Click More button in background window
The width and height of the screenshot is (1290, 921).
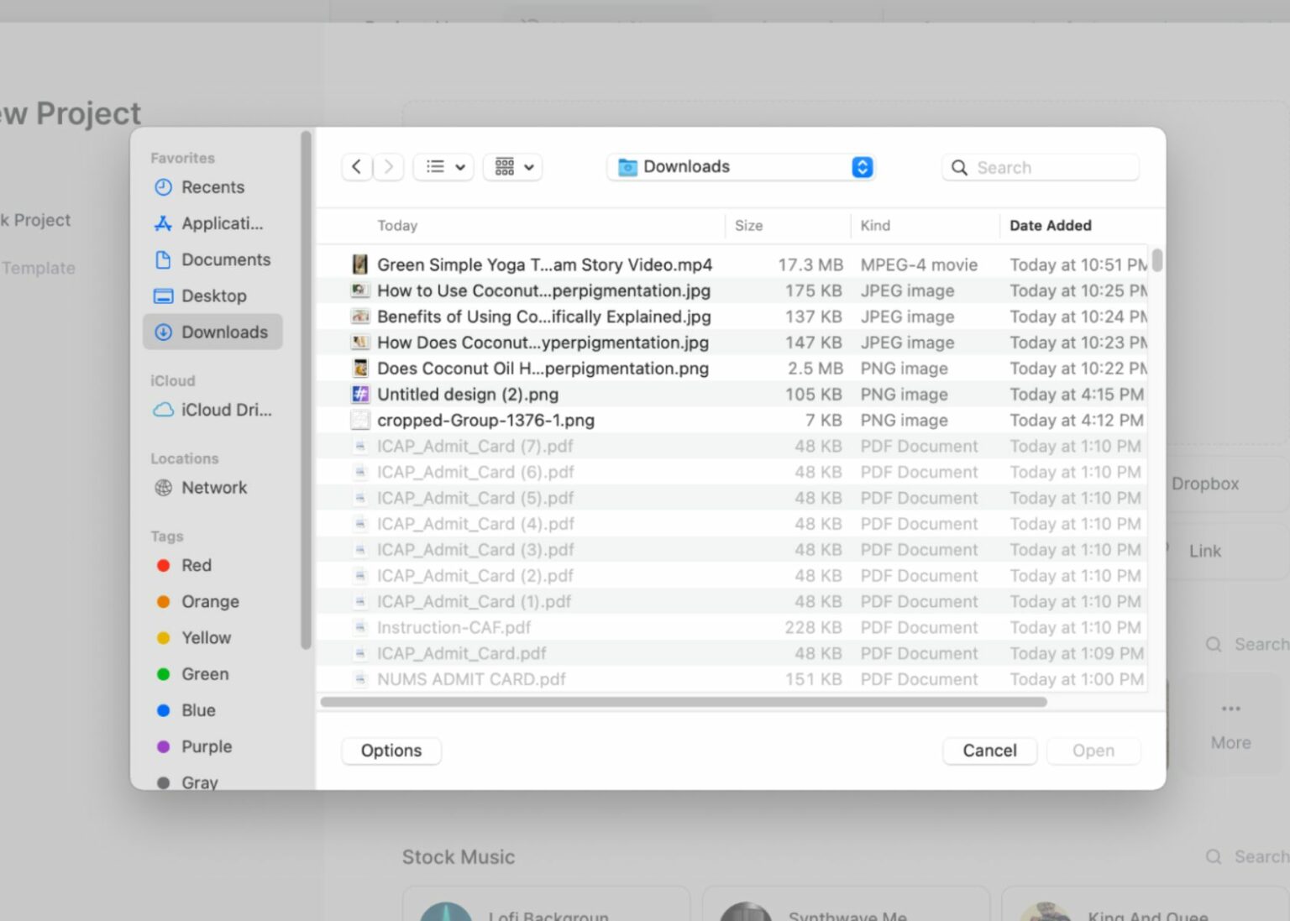pyautogui.click(x=1230, y=726)
